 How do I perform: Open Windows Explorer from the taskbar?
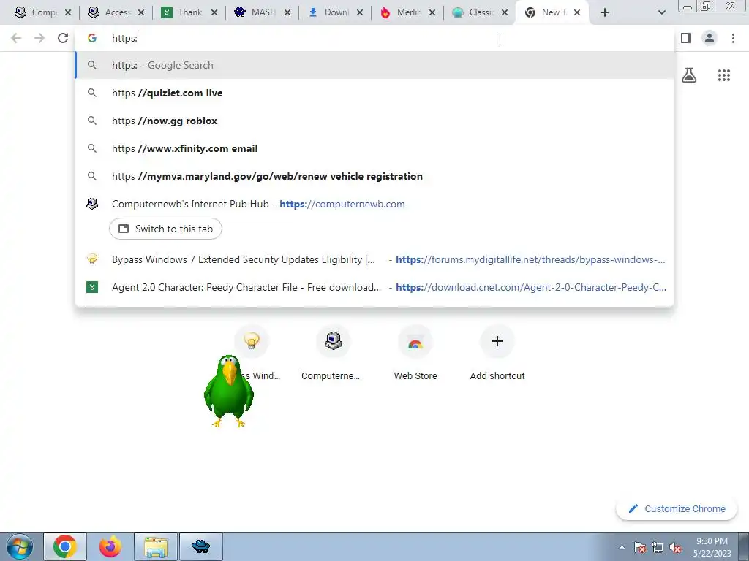[156, 546]
